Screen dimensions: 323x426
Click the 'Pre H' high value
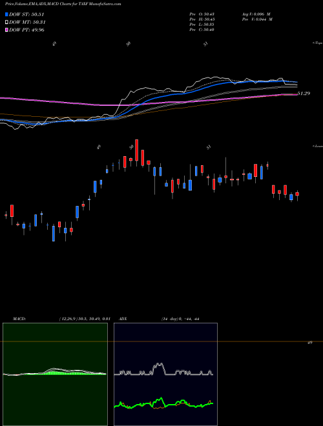click(x=202, y=19)
